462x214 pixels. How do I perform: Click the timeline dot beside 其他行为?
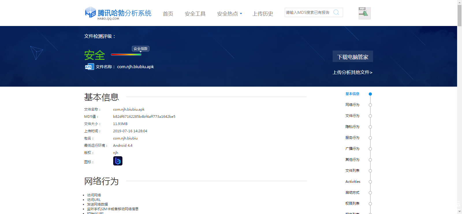(370, 160)
